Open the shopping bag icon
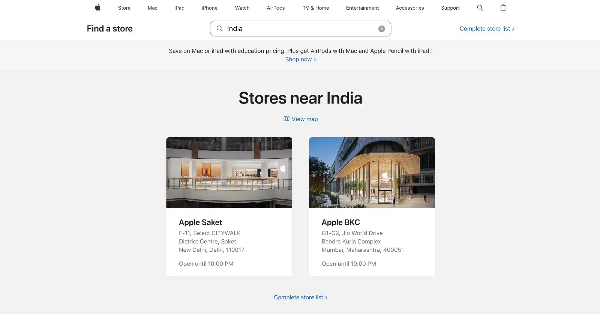The width and height of the screenshot is (600, 314). pyautogui.click(x=503, y=8)
